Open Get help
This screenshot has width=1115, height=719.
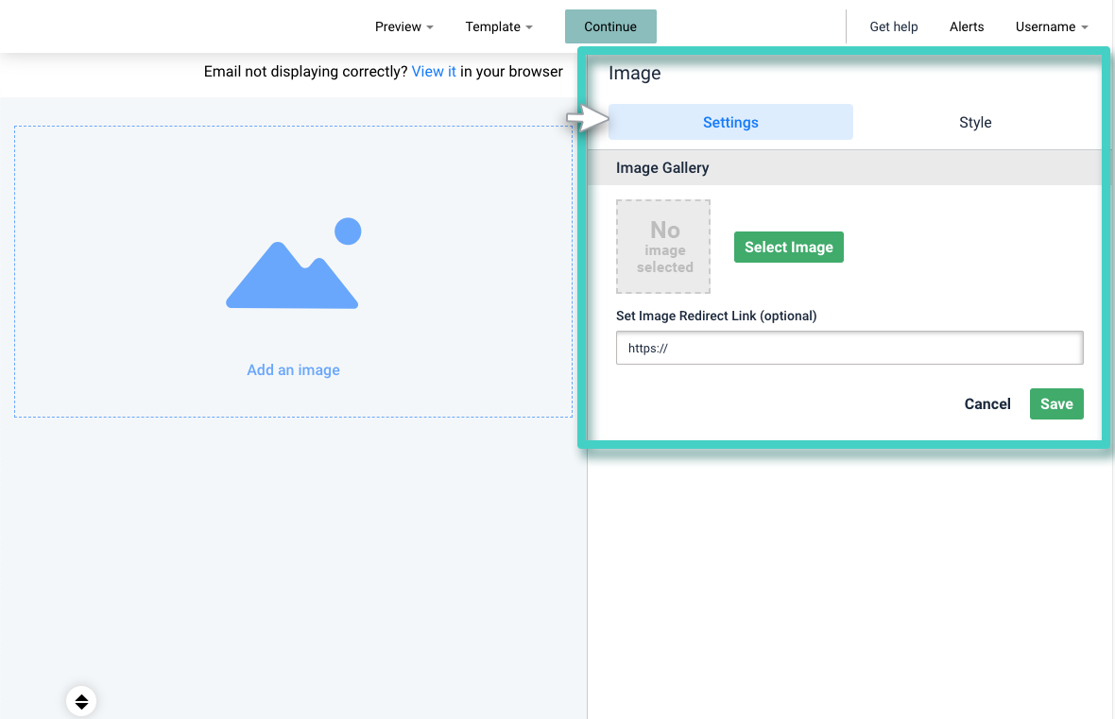pos(893,27)
